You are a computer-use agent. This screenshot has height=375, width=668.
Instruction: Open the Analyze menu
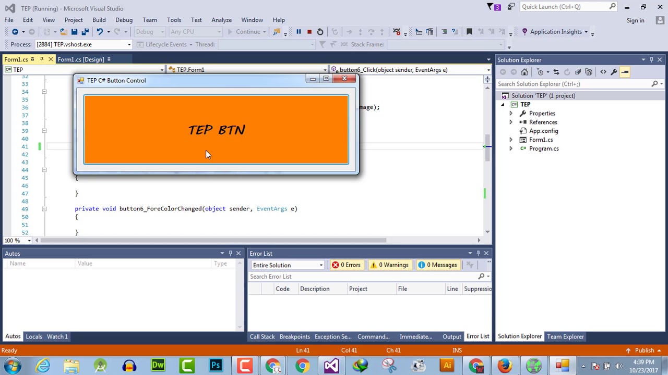[221, 20]
